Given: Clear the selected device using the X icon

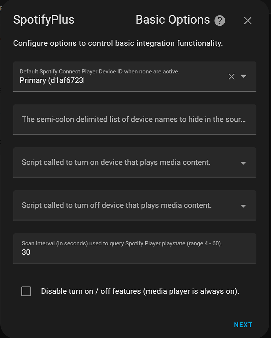Looking at the screenshot, I should pyautogui.click(x=231, y=77).
